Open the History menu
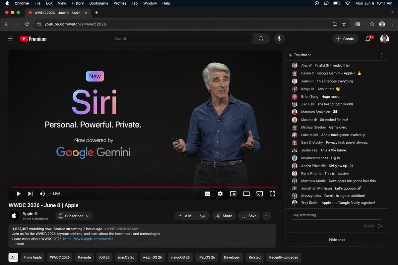 tap(78, 3)
